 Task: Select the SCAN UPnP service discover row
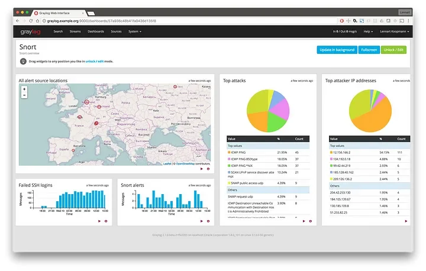[x=268, y=174]
